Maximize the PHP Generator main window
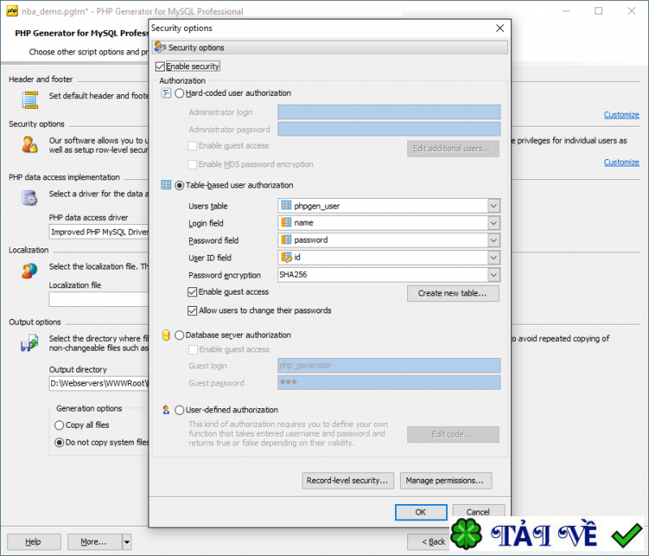649x556 pixels. coord(599,11)
